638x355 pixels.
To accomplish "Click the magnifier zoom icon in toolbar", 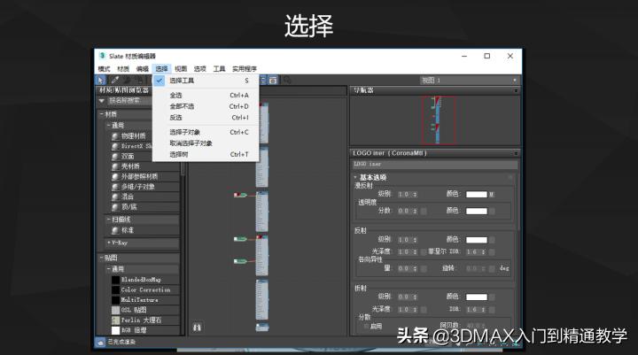I will tap(287, 80).
